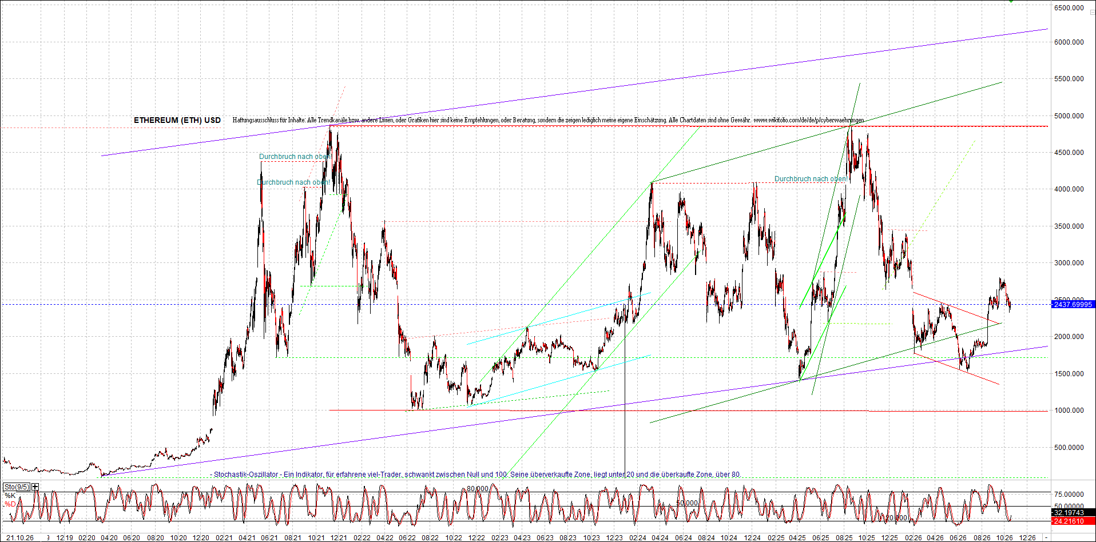Click the small minus icon above the price axis
The image size is (1096, 542).
(x=1092, y=12)
